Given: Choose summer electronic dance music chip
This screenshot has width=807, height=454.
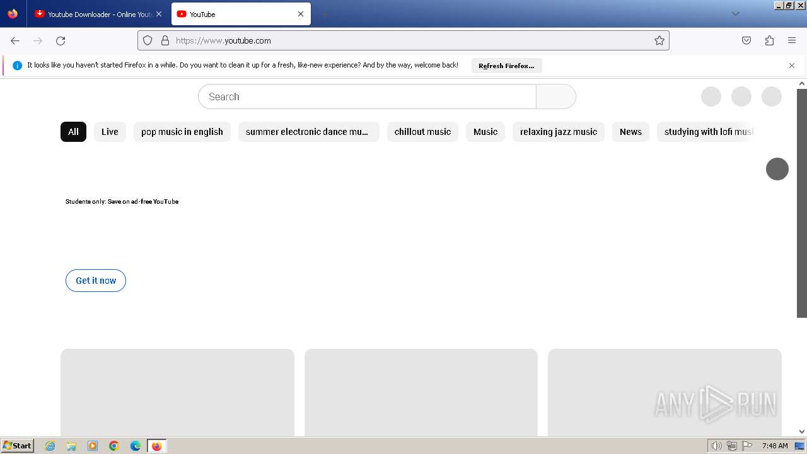Looking at the screenshot, I should coord(308,132).
